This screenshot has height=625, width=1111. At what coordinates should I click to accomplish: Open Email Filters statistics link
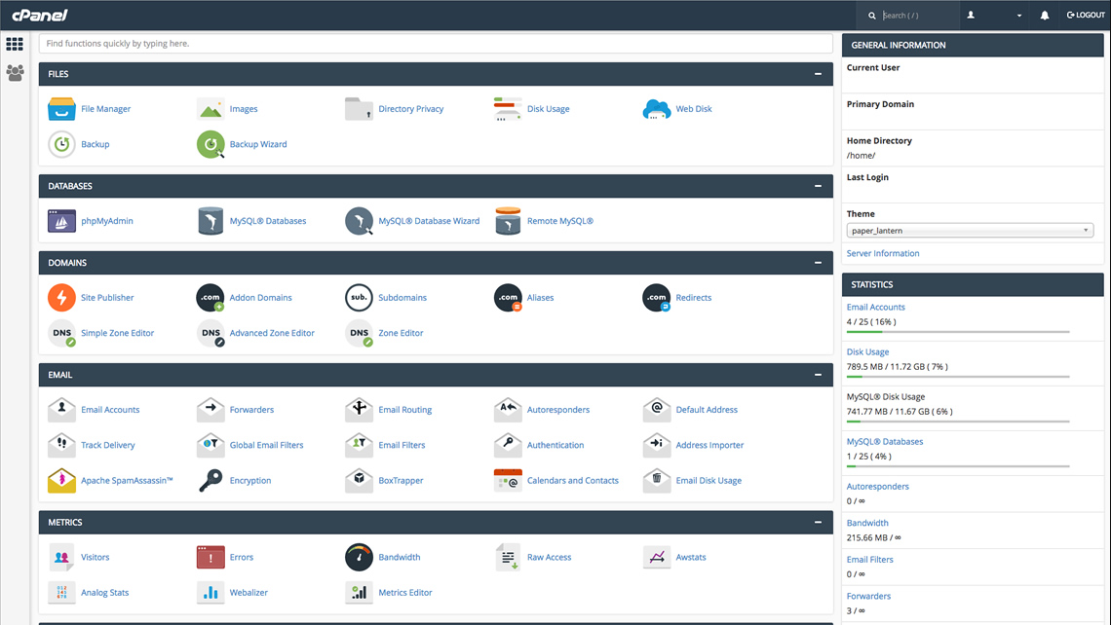coord(870,559)
